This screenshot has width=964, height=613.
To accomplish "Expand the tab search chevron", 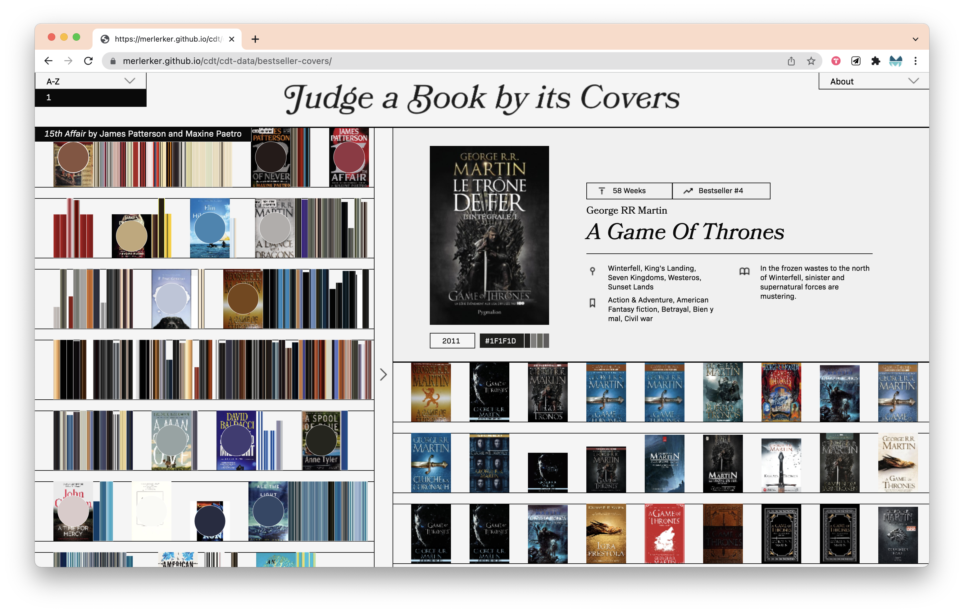I will coord(915,39).
